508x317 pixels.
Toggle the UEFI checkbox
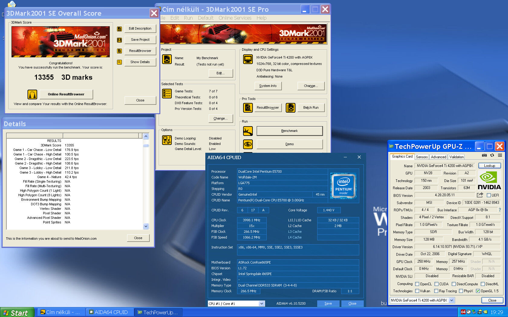click(x=489, y=195)
